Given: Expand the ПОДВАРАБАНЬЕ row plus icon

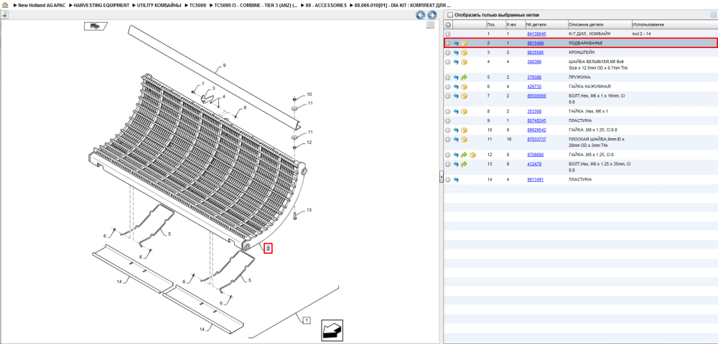Looking at the screenshot, I should (448, 44).
